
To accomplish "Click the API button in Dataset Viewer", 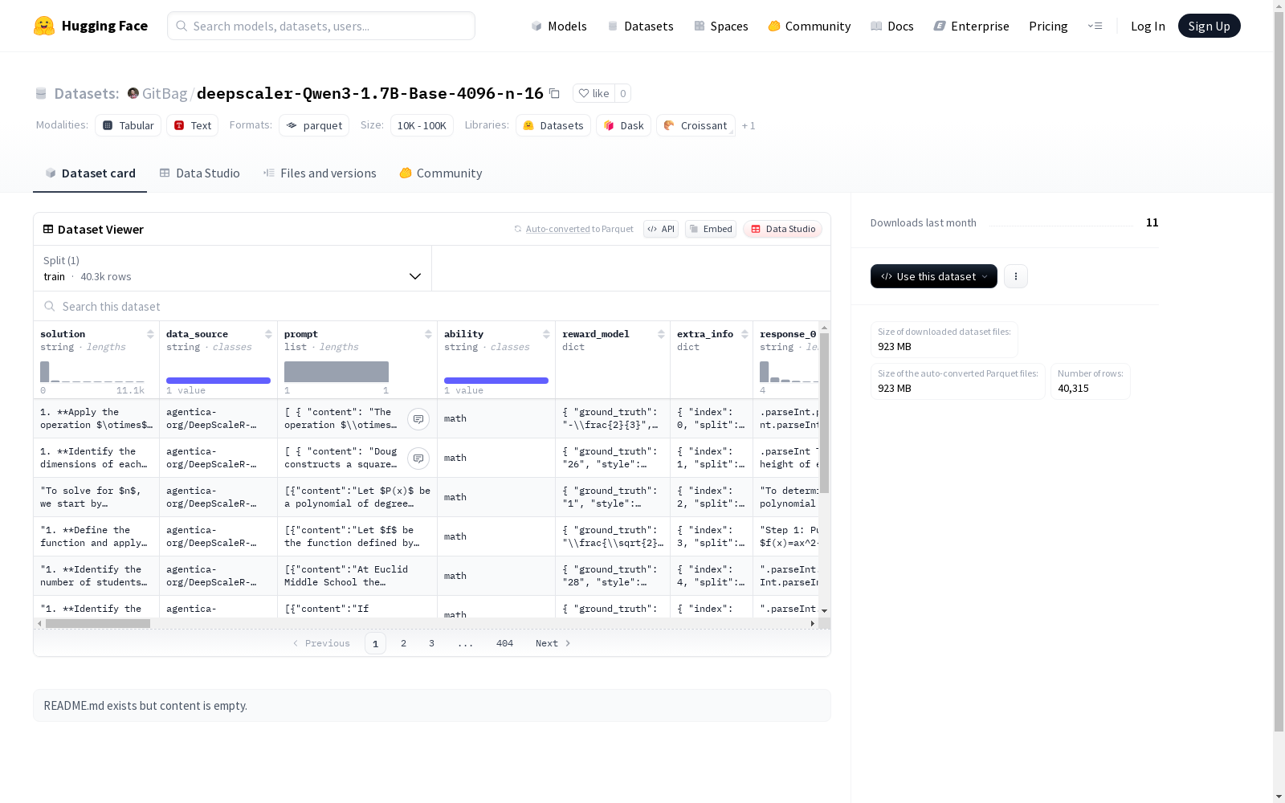I will click(661, 229).
